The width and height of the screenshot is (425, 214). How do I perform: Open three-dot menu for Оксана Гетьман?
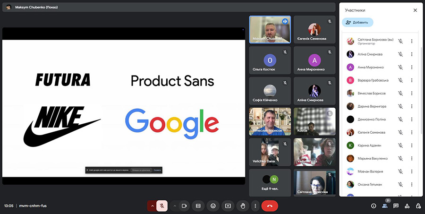pyautogui.click(x=411, y=184)
